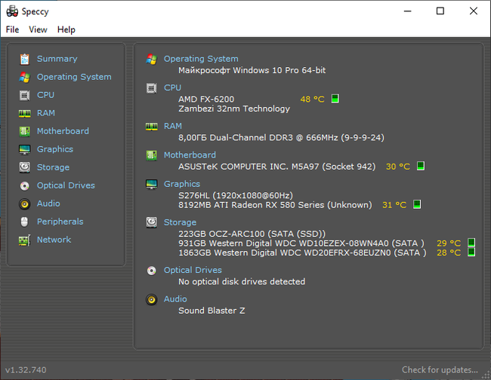Select Summary in the sidebar
Image resolution: width=491 pixels, height=380 pixels.
(57, 59)
